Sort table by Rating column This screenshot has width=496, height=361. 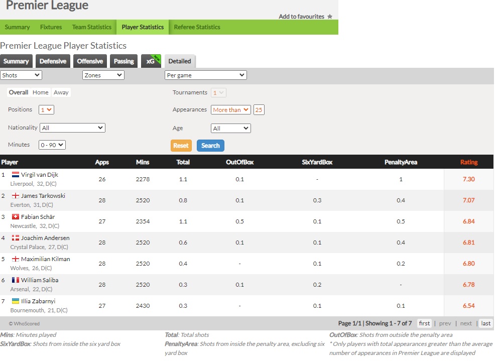click(469, 162)
